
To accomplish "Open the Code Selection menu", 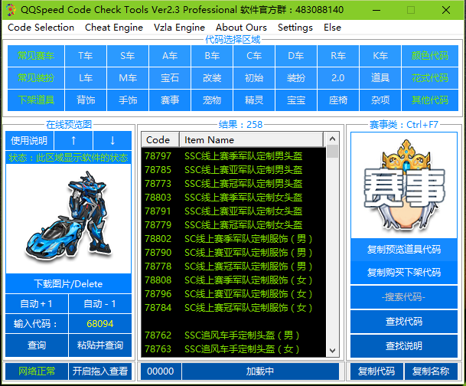I will coord(41,28).
